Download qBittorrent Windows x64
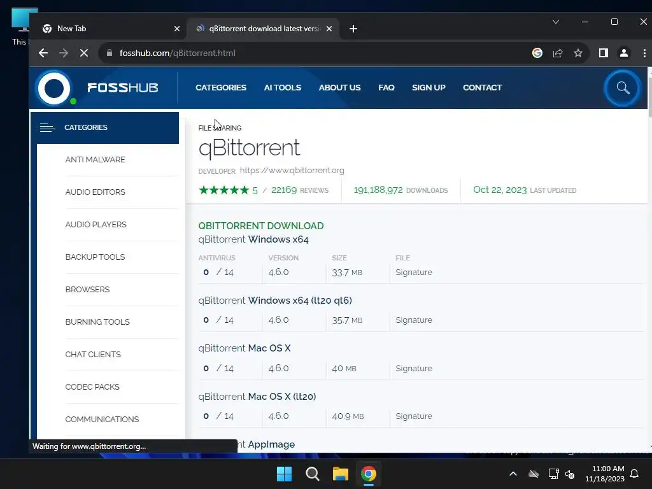Screen dimensions: 652x489 tap(253, 239)
